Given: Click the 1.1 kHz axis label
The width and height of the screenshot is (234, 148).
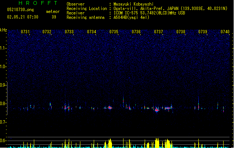Looking at the screenshot, I should tap(3, 48).
